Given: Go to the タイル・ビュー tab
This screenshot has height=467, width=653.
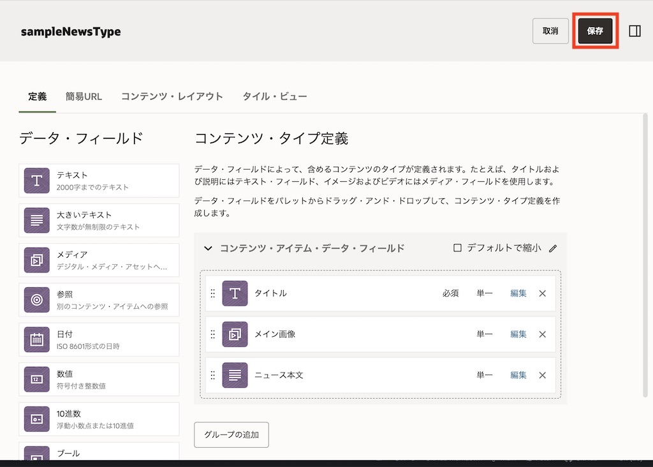Looking at the screenshot, I should [x=275, y=96].
